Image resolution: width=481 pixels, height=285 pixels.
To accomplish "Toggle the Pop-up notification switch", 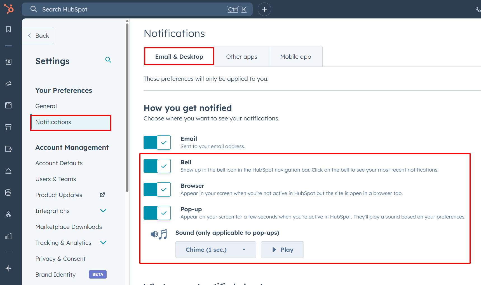I will (157, 213).
